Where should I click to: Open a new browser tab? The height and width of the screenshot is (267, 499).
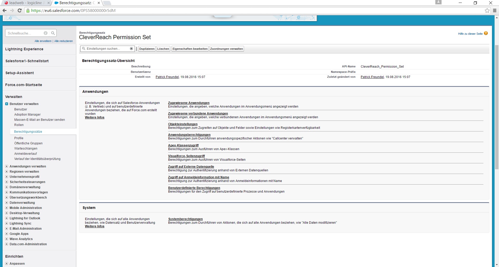tap(107, 3)
